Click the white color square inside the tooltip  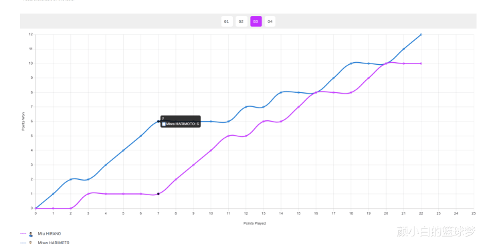click(x=164, y=124)
